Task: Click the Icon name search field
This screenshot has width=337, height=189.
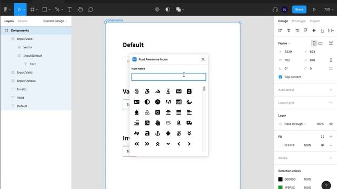Action: [x=168, y=77]
